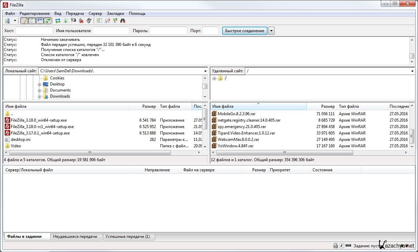Expand the Downloads folder tree node
The width and height of the screenshot is (418, 252).
pos(40,97)
